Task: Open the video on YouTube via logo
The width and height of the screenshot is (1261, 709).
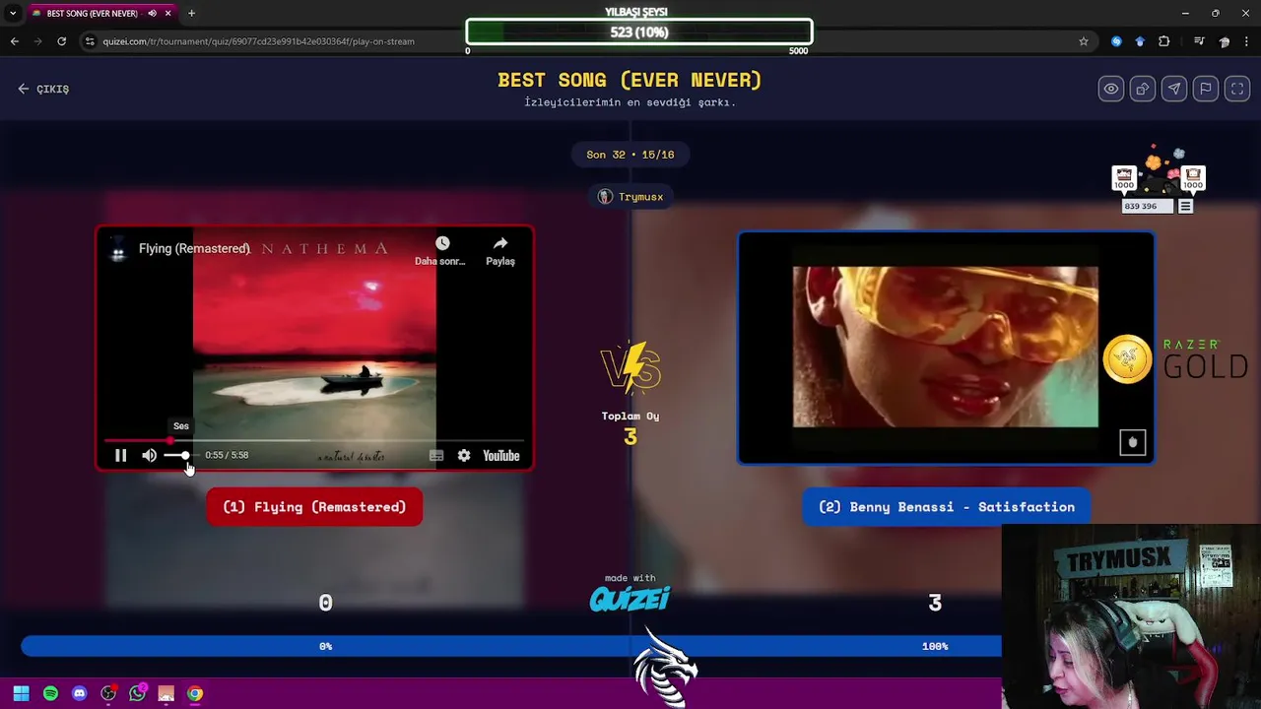Action: click(x=500, y=455)
